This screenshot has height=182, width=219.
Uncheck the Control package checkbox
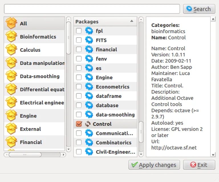[x=79, y=124]
